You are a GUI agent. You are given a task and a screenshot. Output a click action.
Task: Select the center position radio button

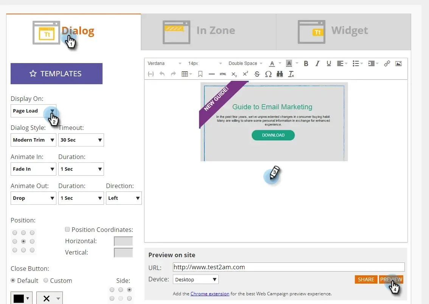tap(23, 241)
